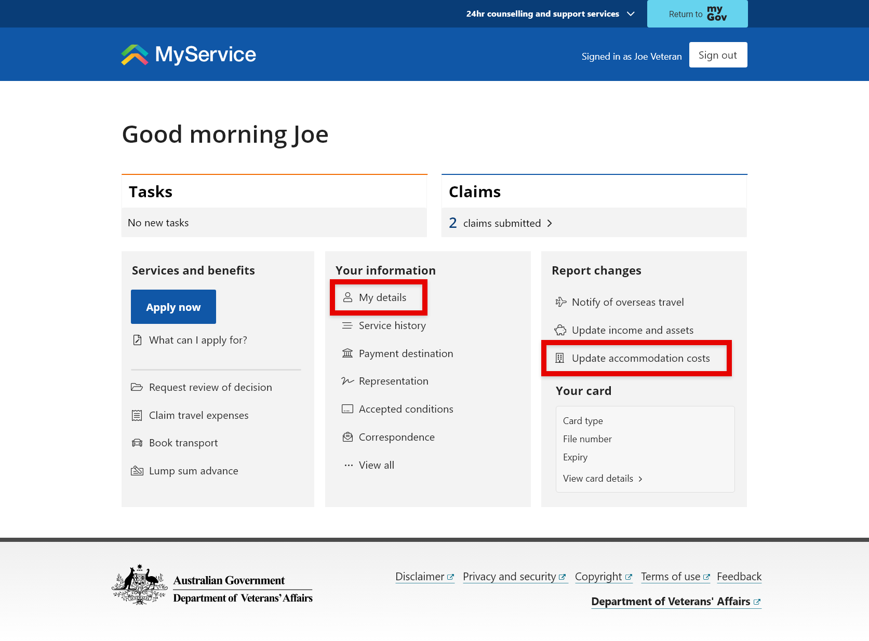This screenshot has height=641, width=869.
Task: Open the claims submitted chevron
Action: click(x=550, y=223)
